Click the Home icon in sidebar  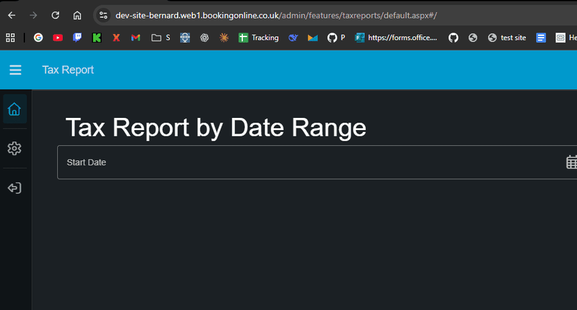pos(14,110)
